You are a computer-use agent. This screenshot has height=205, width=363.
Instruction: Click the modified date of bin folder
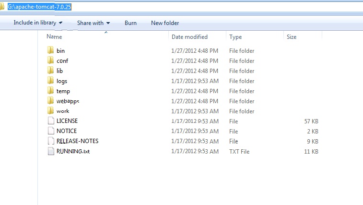tap(195, 51)
